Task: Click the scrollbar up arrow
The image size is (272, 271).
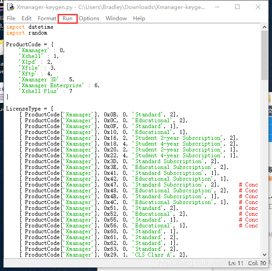Action: pos(264,27)
